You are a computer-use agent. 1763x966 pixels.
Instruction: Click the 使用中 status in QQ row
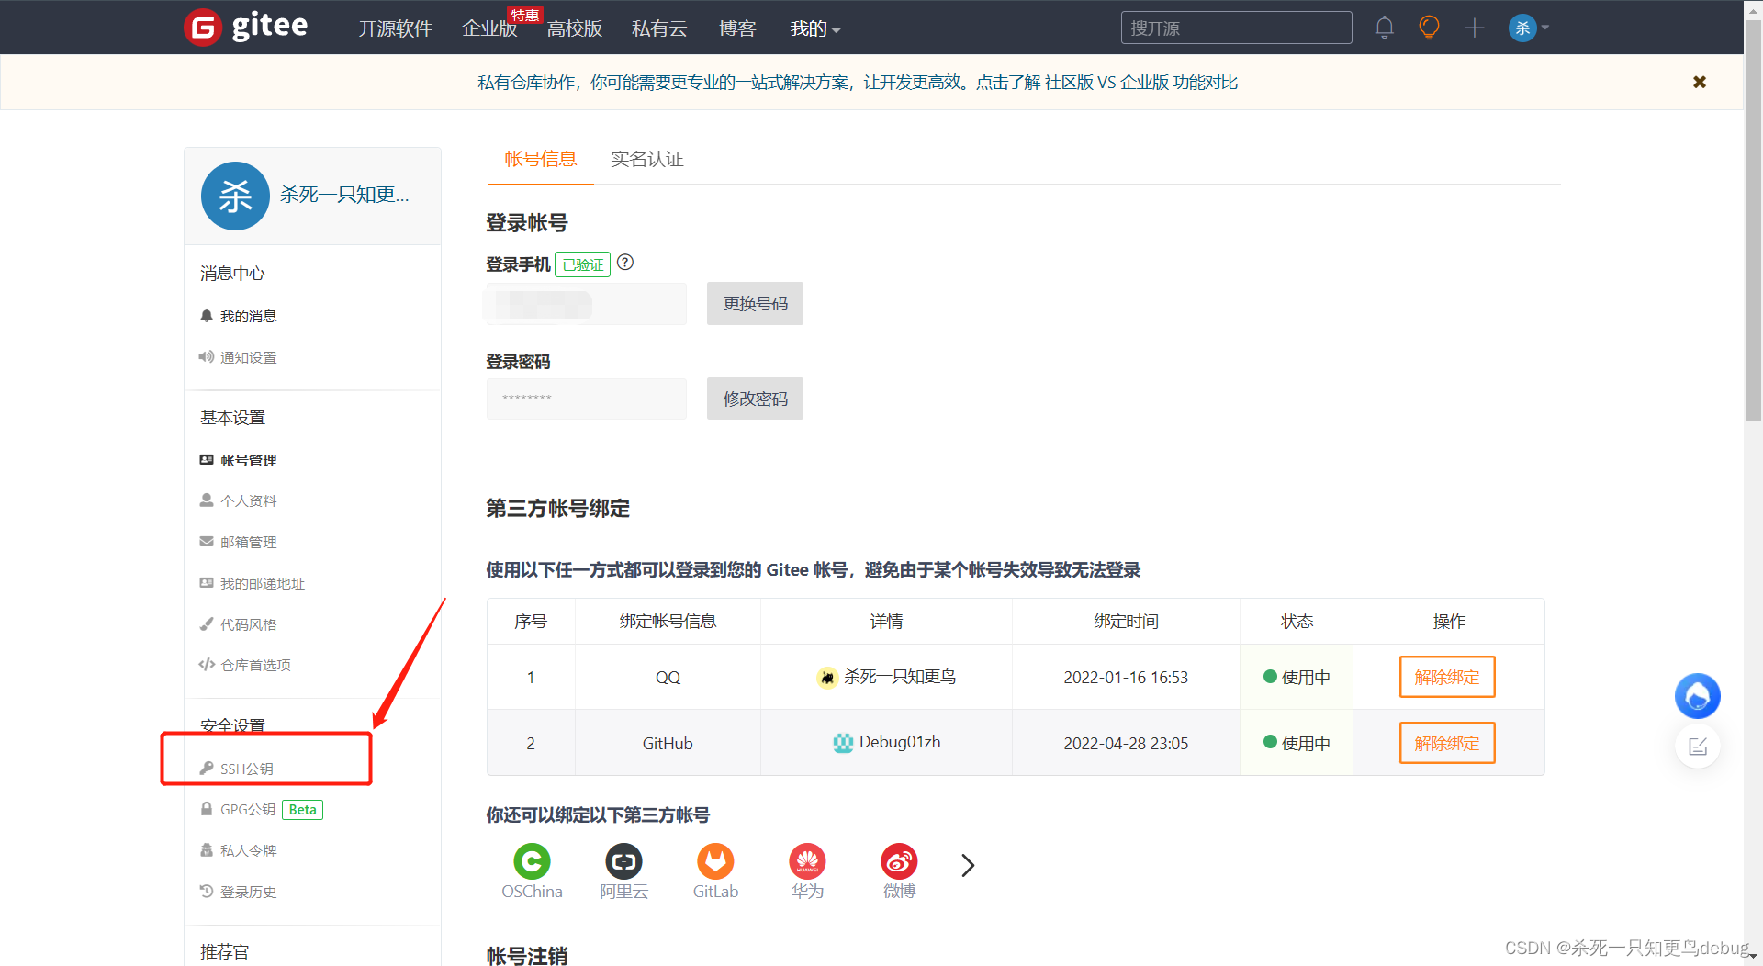coord(1297,677)
